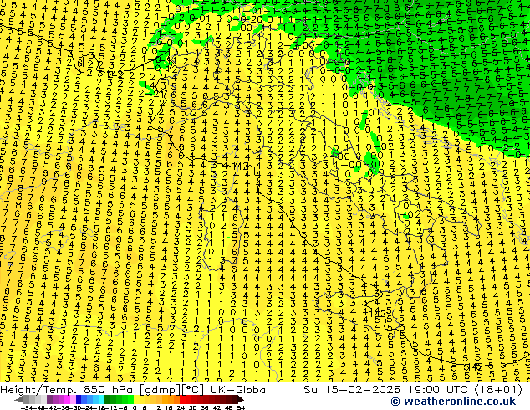
Task: Click the '42' legend scale value
Action: click(x=217, y=408)
